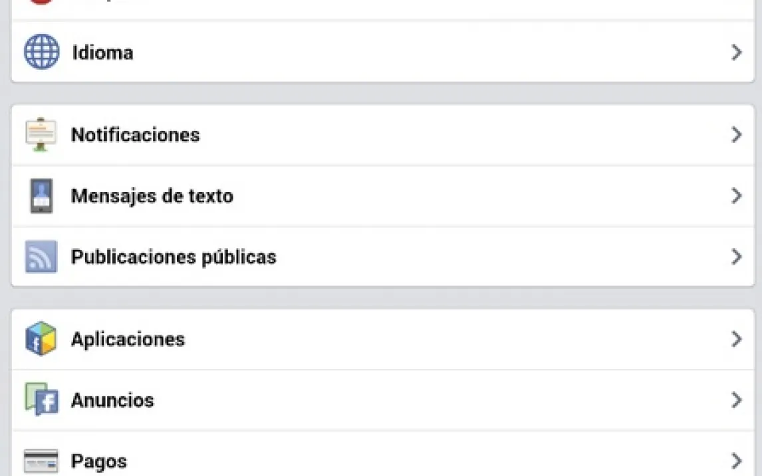Open the Notificaciones settings entry

tap(135, 135)
